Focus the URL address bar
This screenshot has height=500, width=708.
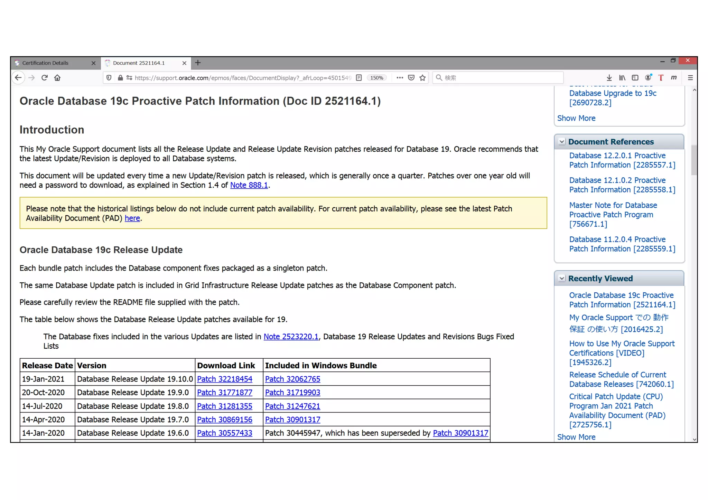[x=243, y=78]
